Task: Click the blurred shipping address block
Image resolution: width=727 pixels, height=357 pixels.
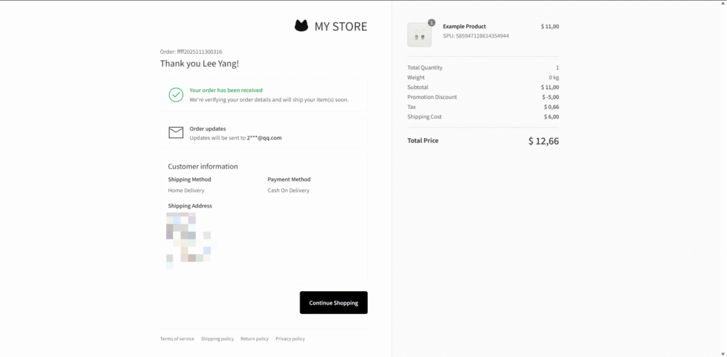Action: pyautogui.click(x=189, y=239)
